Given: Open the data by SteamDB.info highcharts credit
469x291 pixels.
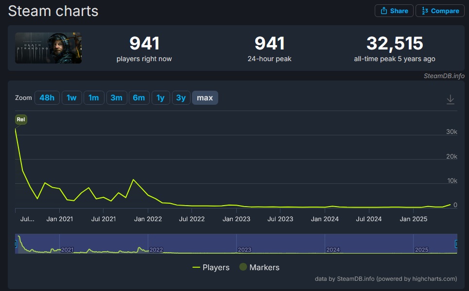Looking at the screenshot, I should click(x=386, y=279).
